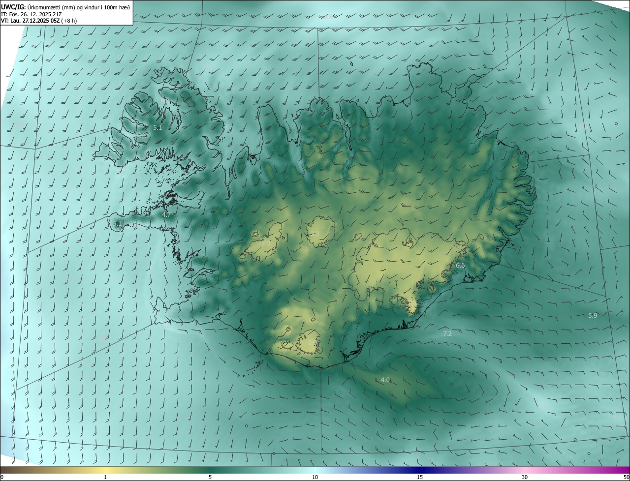Screen dimensions: 630x481
Task: Click the '6.6' value label near the southeast coast
Action: click(x=460, y=265)
